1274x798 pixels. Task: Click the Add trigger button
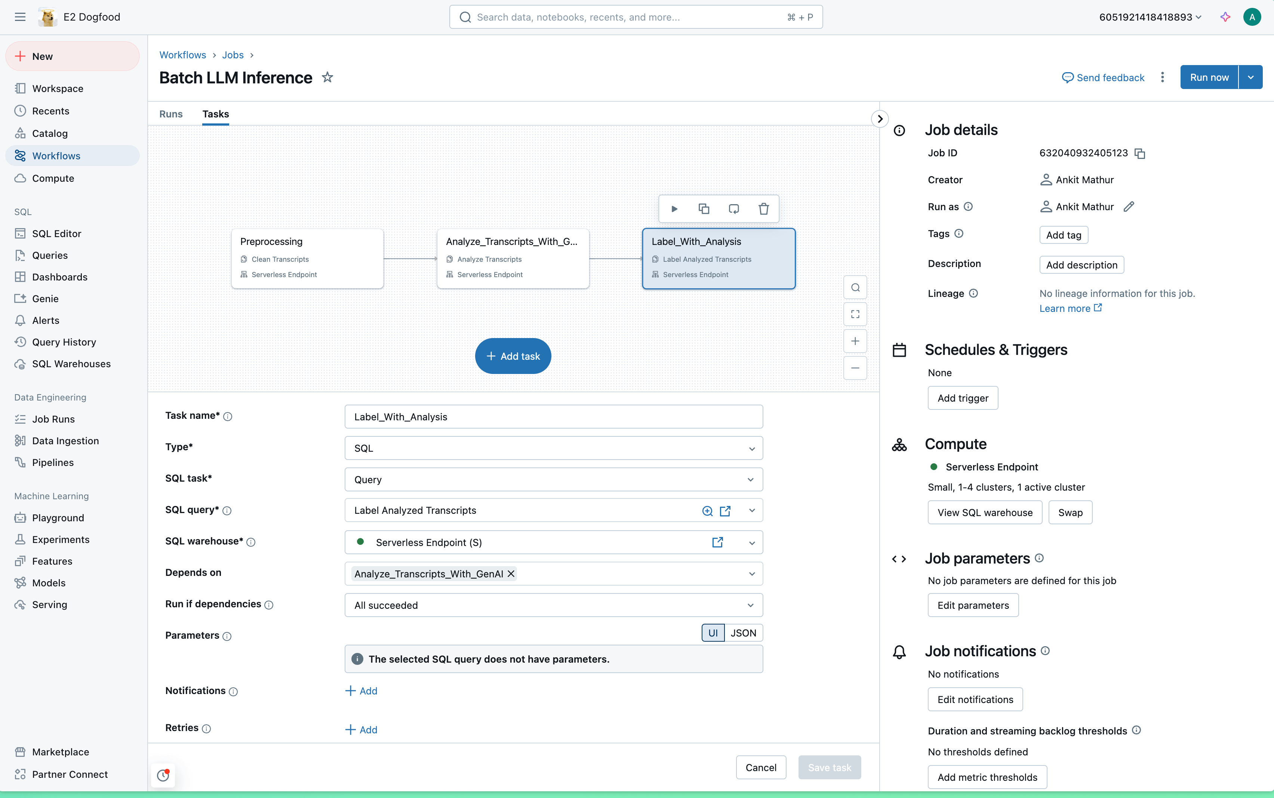click(x=962, y=398)
